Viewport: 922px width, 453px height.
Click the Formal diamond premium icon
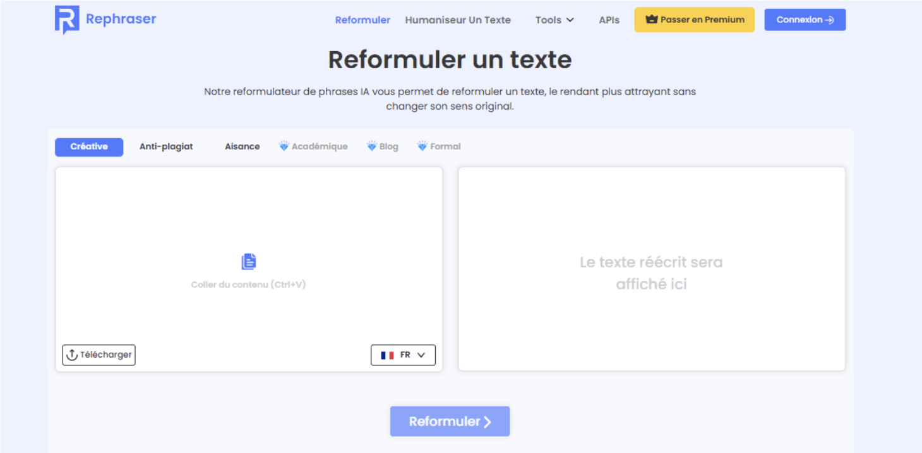pyautogui.click(x=422, y=146)
